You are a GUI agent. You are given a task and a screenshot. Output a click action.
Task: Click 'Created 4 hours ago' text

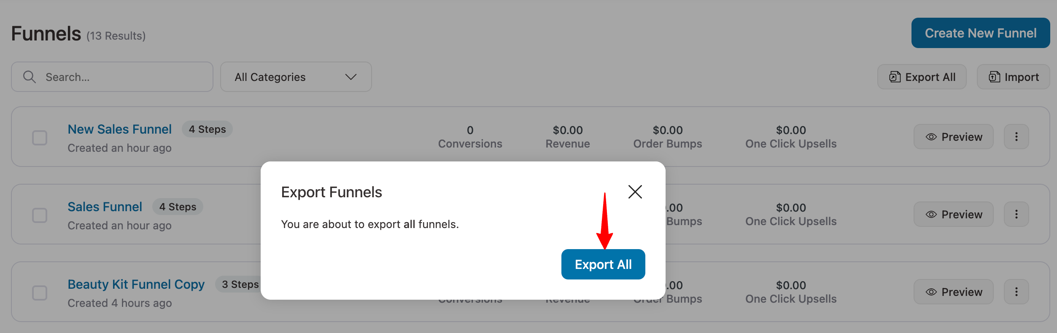[x=120, y=303]
